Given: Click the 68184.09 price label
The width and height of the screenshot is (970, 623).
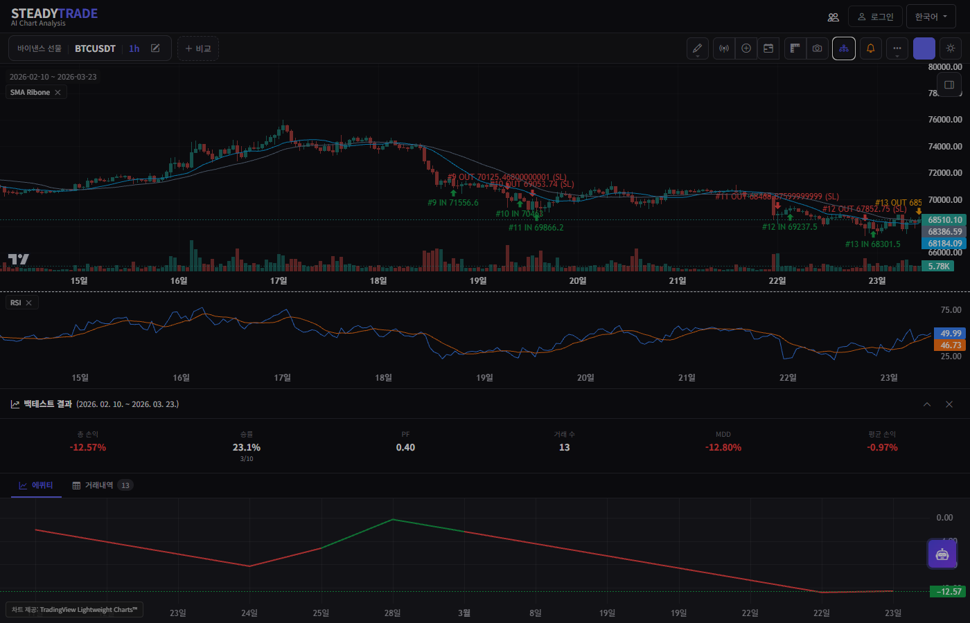Looking at the screenshot, I should point(944,244).
